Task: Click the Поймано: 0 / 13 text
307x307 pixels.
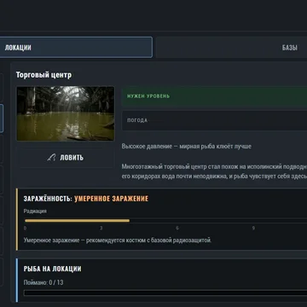Action: click(43, 282)
